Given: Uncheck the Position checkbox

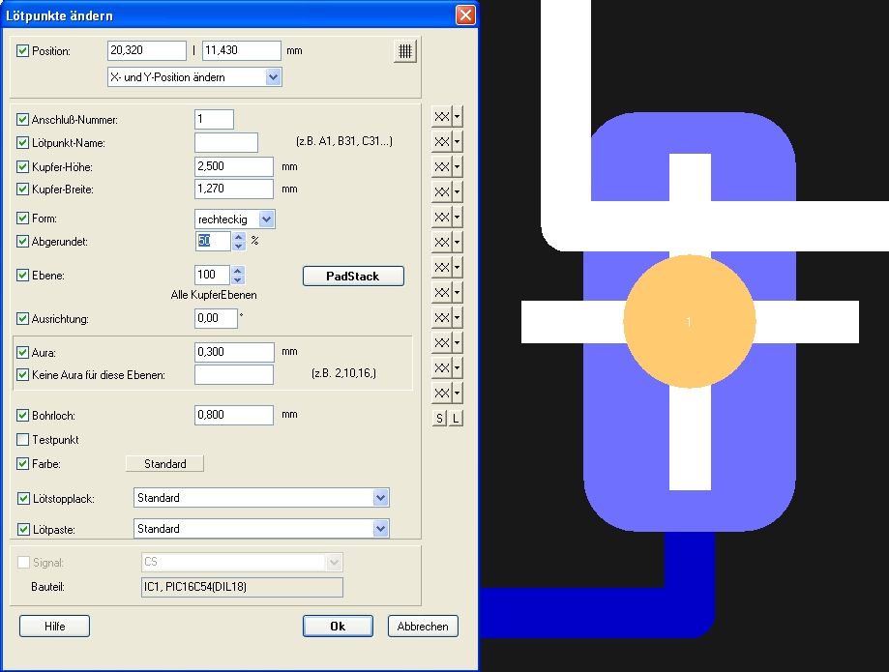Looking at the screenshot, I should [24, 51].
